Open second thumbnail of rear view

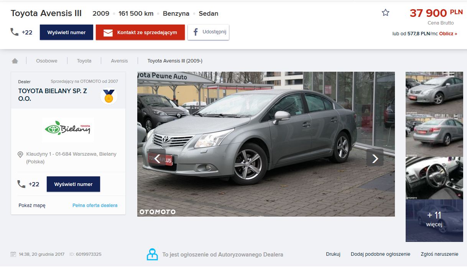[x=434, y=135]
